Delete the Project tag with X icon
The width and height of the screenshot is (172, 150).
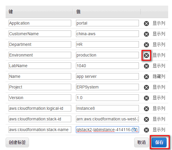coord(146,87)
